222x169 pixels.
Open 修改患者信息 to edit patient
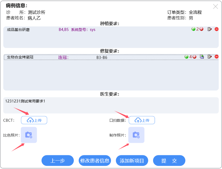click(95, 161)
